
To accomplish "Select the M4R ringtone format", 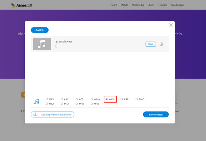I will [92, 104].
